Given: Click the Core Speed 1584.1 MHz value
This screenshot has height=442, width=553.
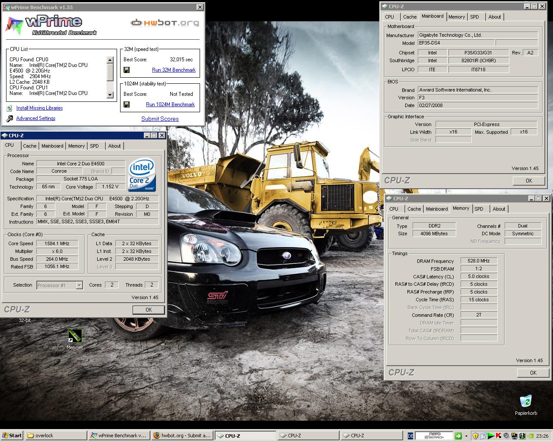Looking at the screenshot, I should 57,243.
